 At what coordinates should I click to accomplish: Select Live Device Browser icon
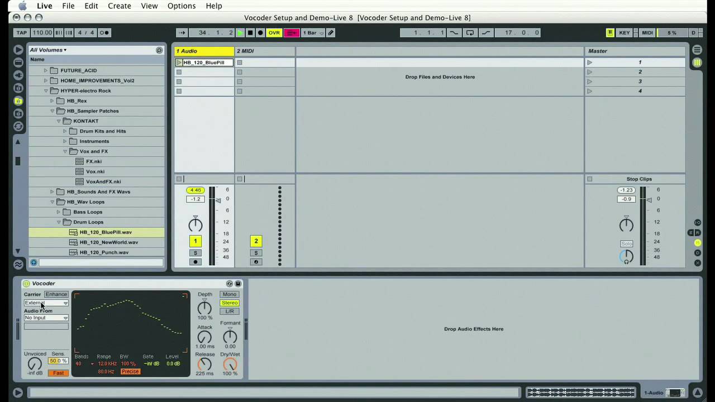click(18, 63)
